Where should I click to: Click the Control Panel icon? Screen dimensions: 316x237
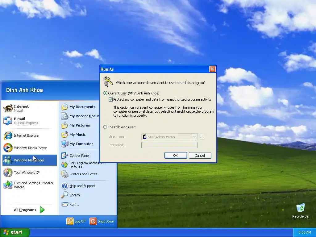65,156
